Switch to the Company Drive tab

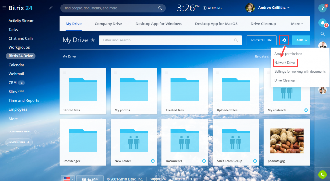pos(108,24)
